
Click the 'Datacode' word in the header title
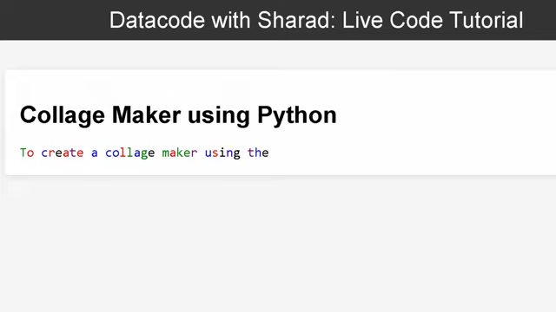(x=156, y=20)
